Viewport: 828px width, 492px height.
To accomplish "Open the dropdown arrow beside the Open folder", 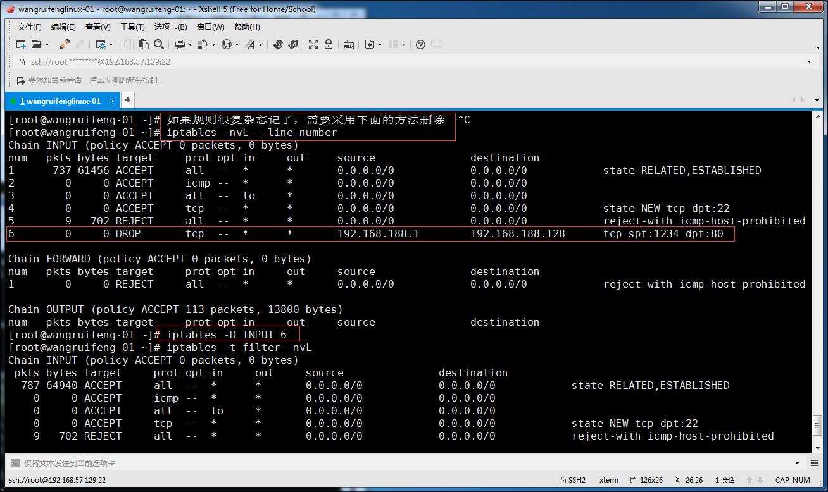I will [46, 44].
